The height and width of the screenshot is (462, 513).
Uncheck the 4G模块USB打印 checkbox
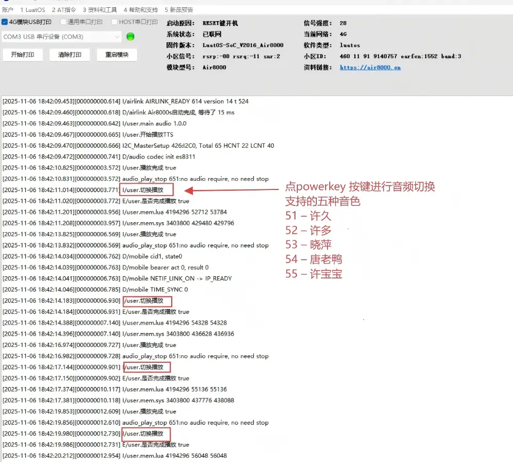(x=5, y=22)
